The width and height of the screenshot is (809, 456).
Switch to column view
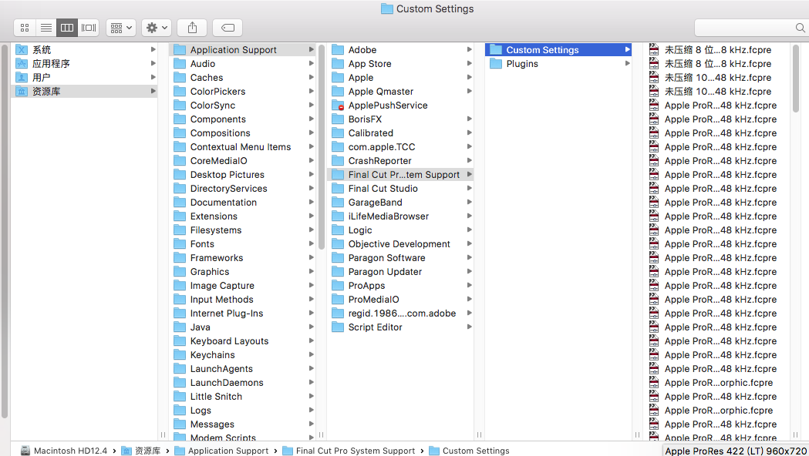pyautogui.click(x=67, y=28)
